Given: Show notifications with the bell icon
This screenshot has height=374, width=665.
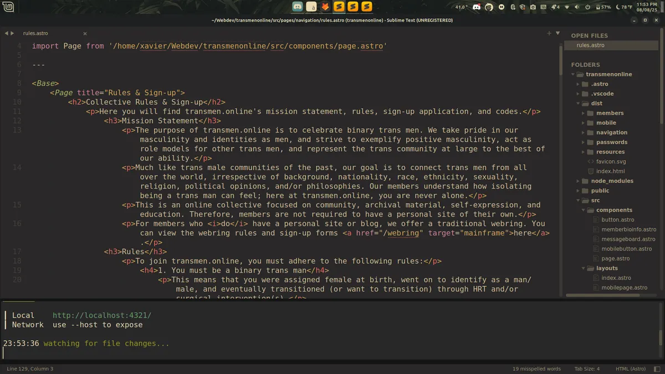Looking at the screenshot, I should [555, 7].
